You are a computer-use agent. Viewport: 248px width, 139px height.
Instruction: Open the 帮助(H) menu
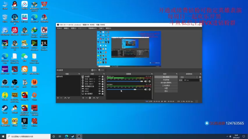(x=108, y=28)
